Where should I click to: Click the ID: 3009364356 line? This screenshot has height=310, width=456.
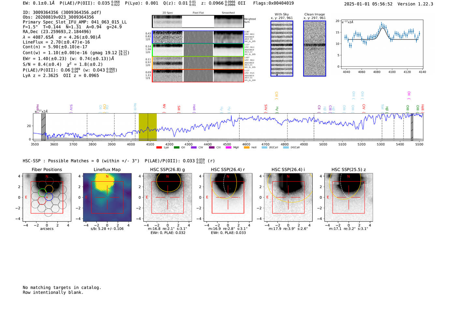(x=62, y=12)
